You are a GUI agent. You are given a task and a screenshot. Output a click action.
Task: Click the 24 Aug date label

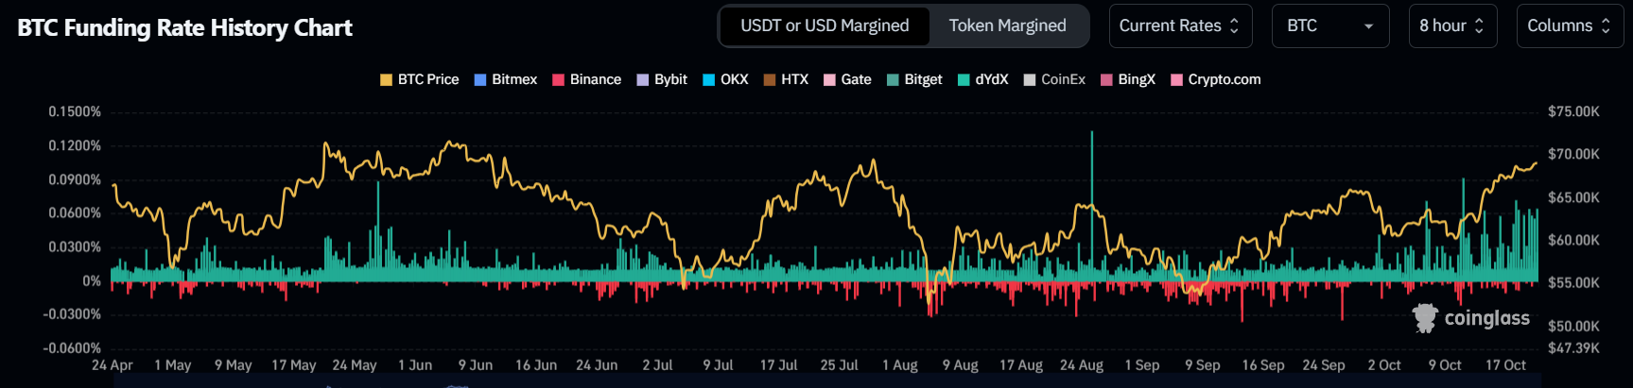1081,364
